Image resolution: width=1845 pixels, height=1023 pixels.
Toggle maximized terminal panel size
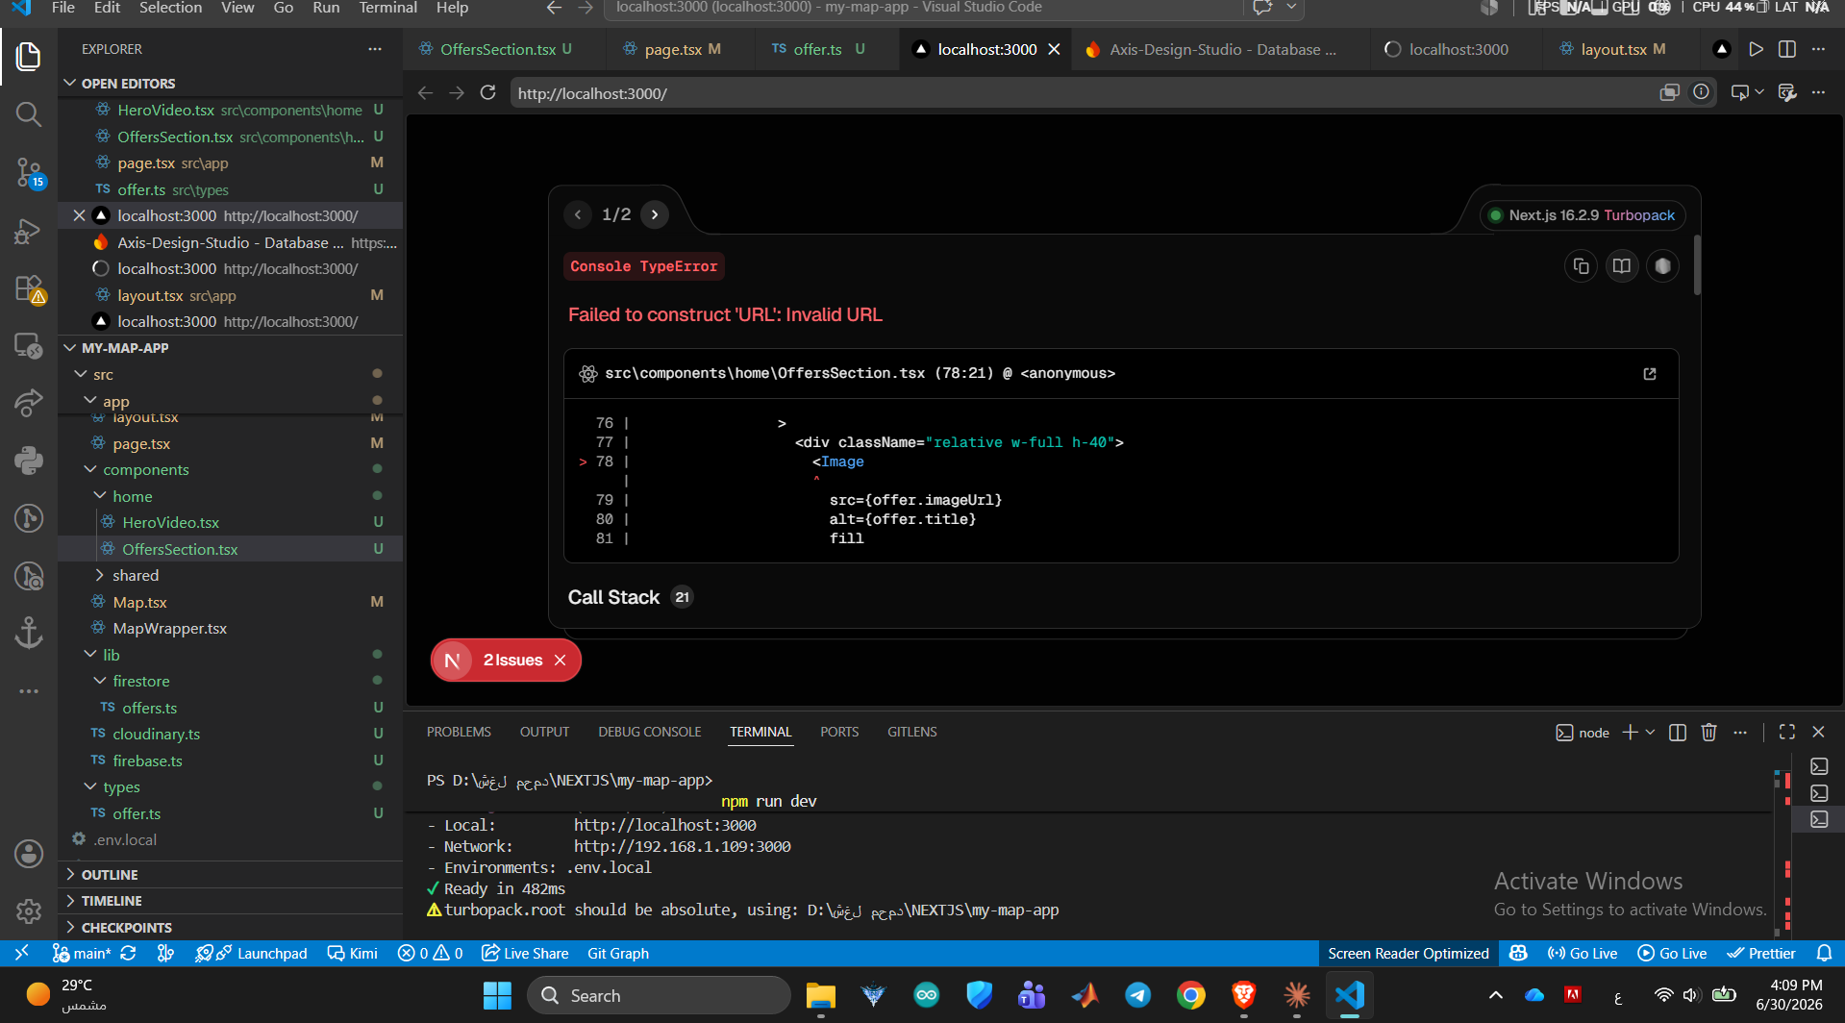coord(1787,732)
